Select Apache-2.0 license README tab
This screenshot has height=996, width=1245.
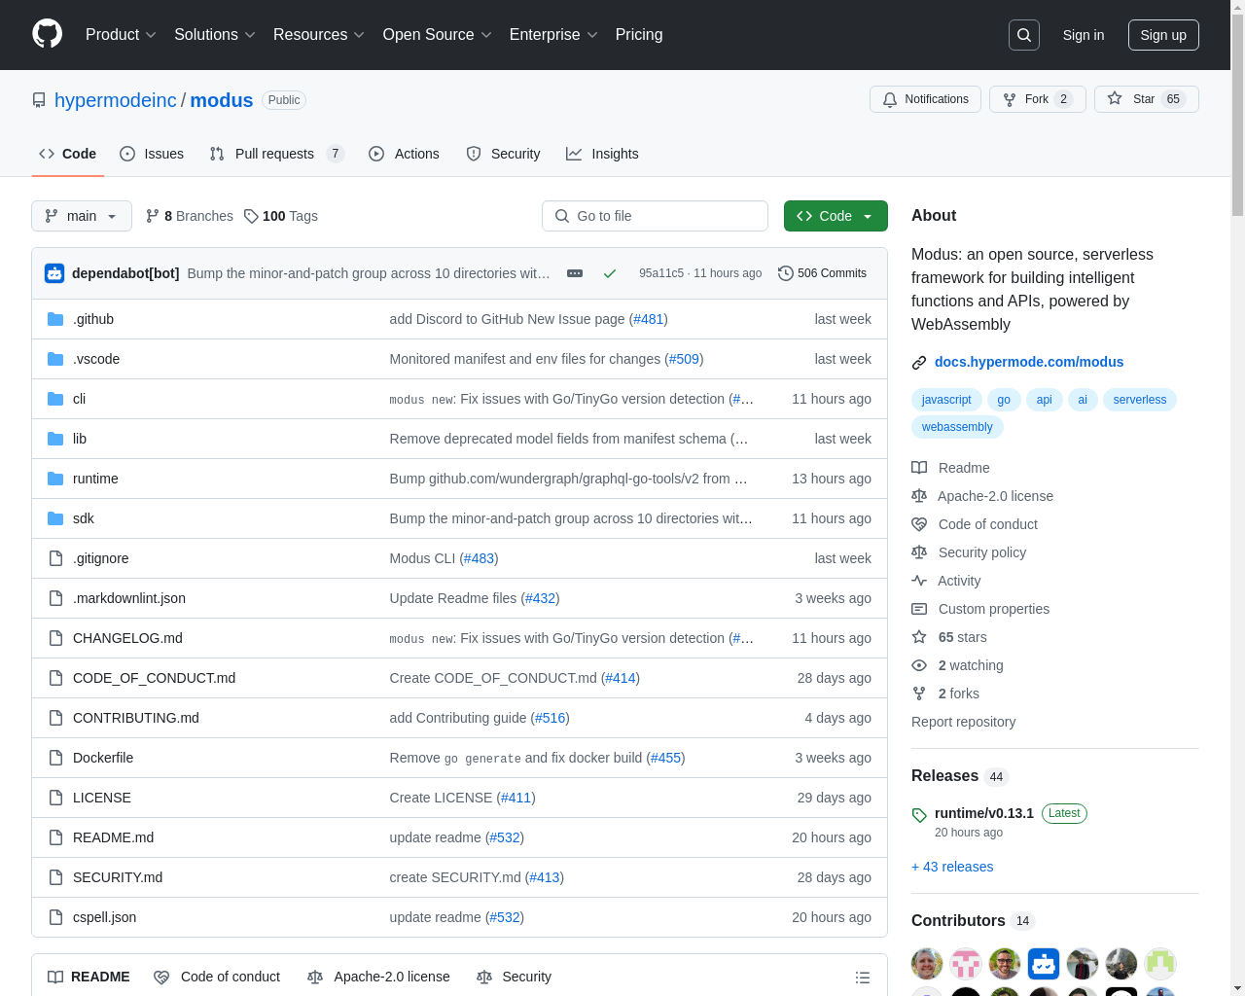378,977
